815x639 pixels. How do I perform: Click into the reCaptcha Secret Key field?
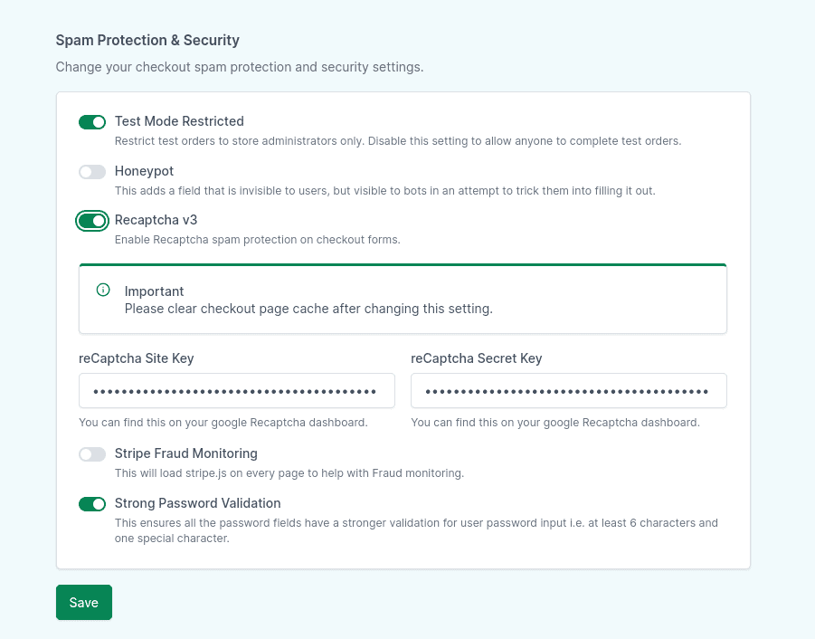coord(568,391)
